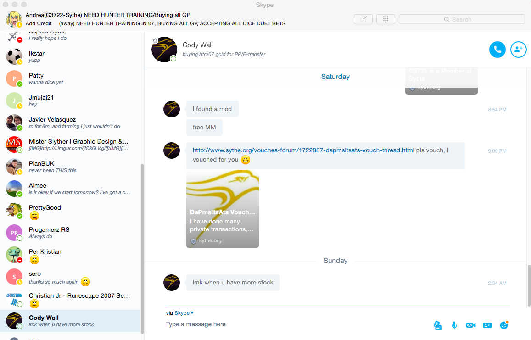Click the chat history scrollbar

coord(529,285)
